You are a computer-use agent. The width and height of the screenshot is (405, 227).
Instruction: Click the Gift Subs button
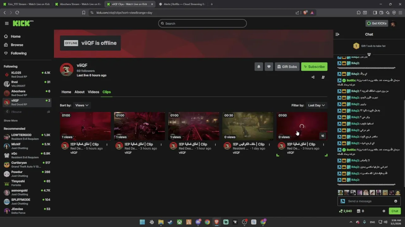click(287, 67)
